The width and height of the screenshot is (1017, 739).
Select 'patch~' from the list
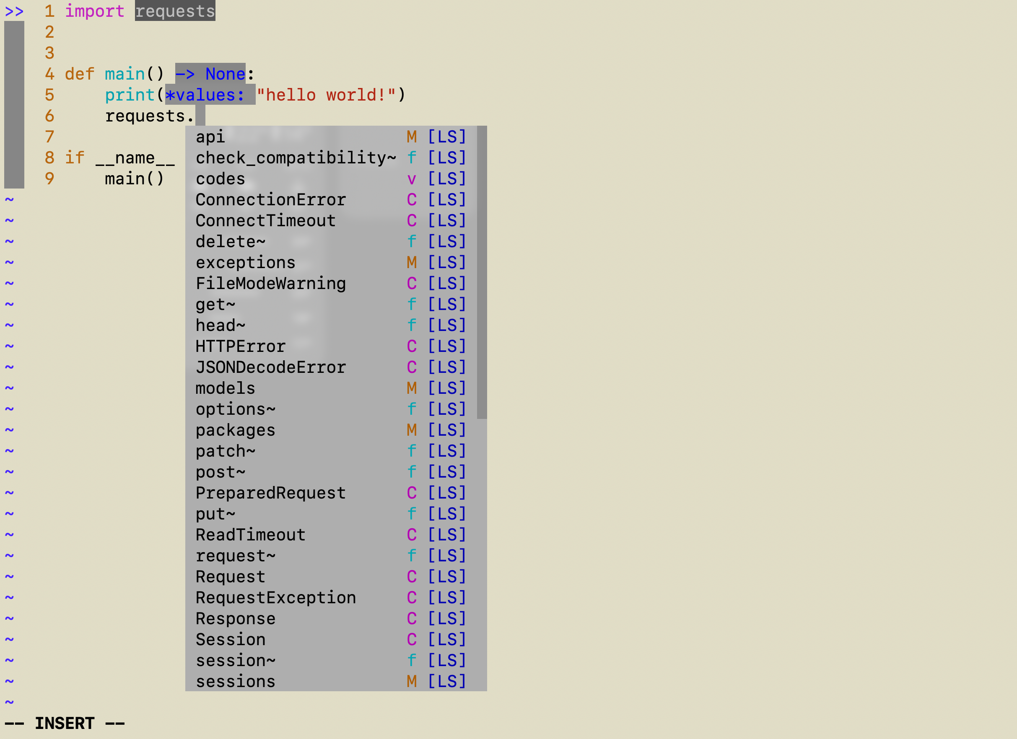pyautogui.click(x=331, y=451)
